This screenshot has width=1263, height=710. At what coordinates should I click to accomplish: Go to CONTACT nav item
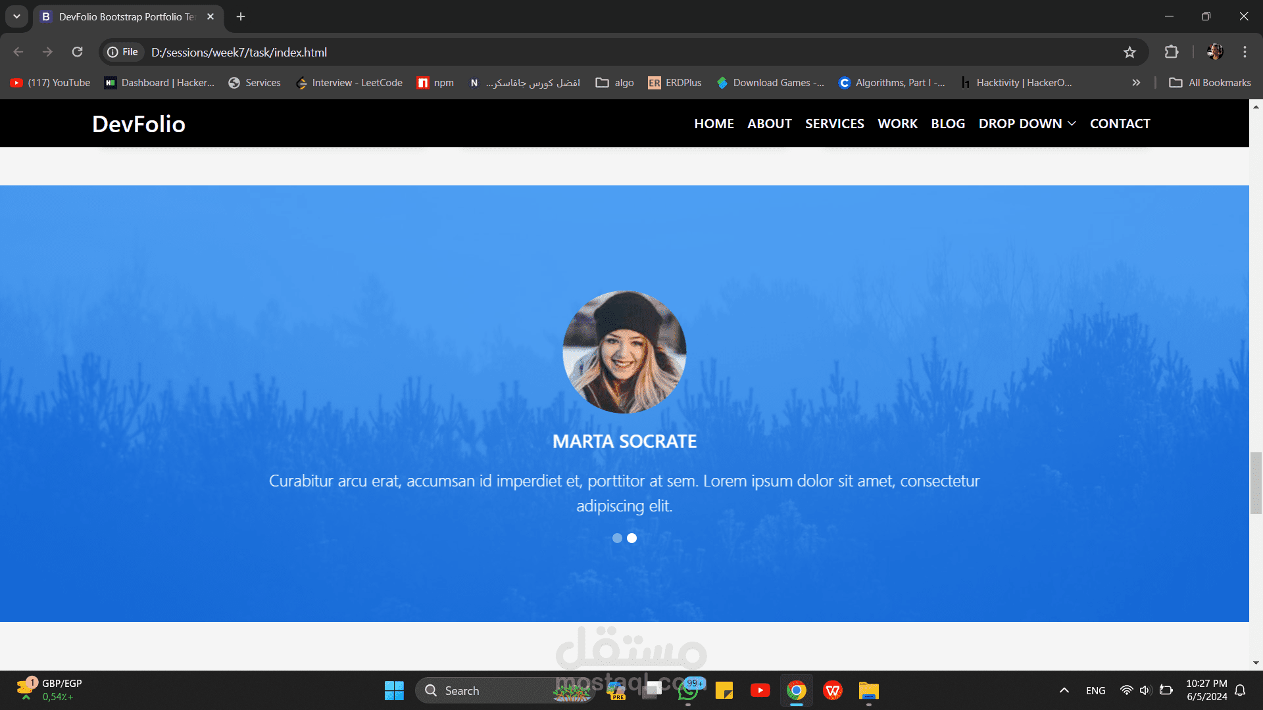[1120, 124]
